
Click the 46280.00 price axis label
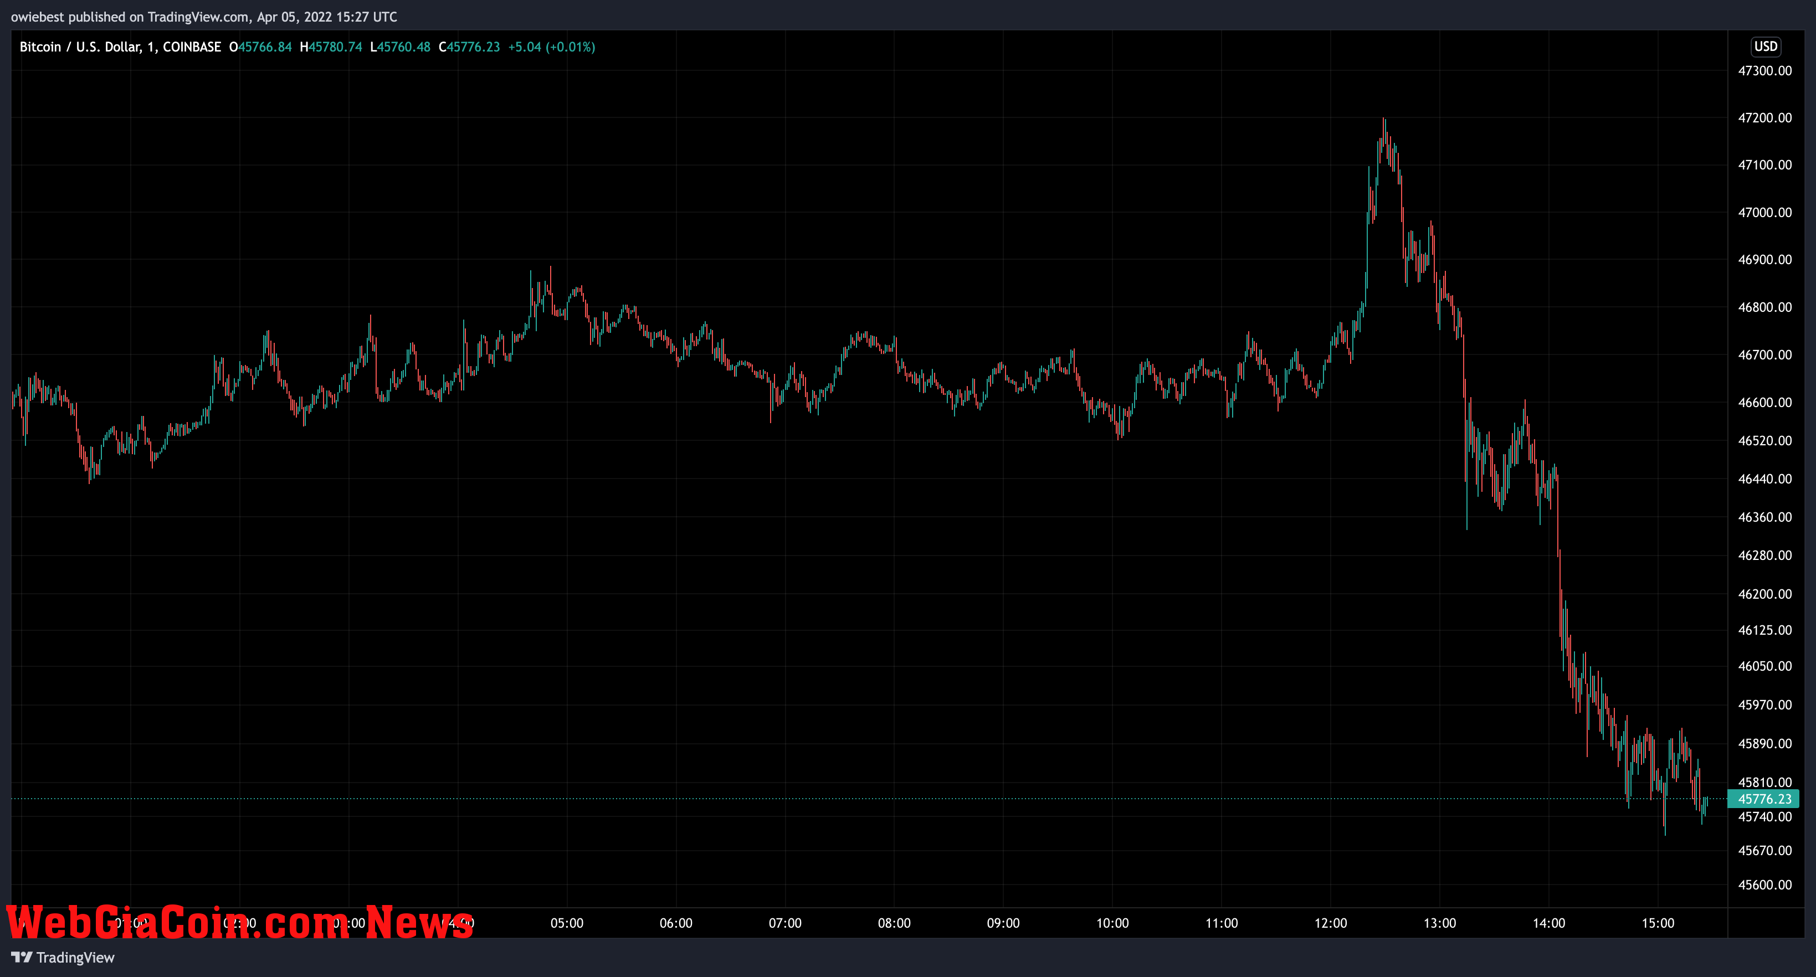[x=1764, y=556]
